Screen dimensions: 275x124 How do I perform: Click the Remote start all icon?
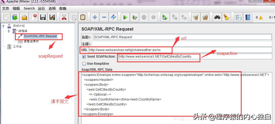coord(165,17)
